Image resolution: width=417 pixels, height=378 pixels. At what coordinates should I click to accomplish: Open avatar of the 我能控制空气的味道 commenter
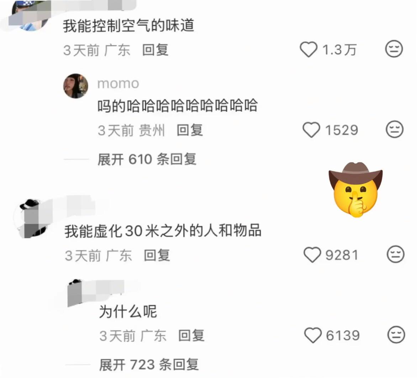30,15
